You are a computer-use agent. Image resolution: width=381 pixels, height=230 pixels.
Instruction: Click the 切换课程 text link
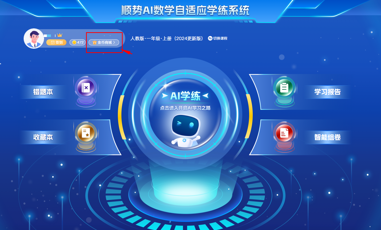point(220,38)
